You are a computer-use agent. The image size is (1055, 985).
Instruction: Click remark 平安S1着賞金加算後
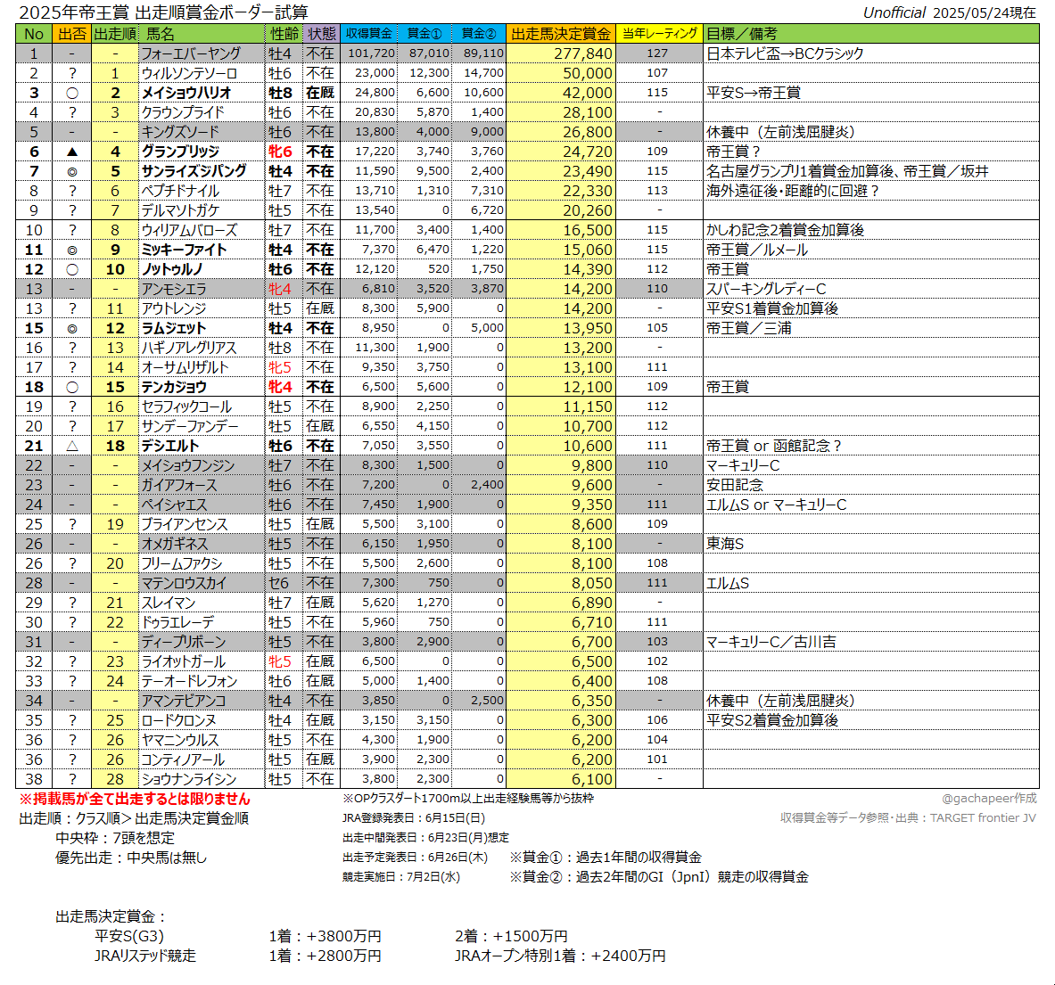772,308
